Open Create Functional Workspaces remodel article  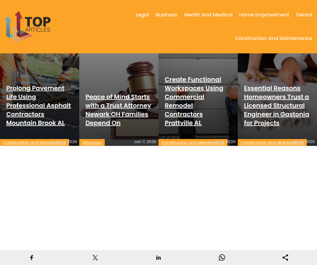[x=194, y=101]
